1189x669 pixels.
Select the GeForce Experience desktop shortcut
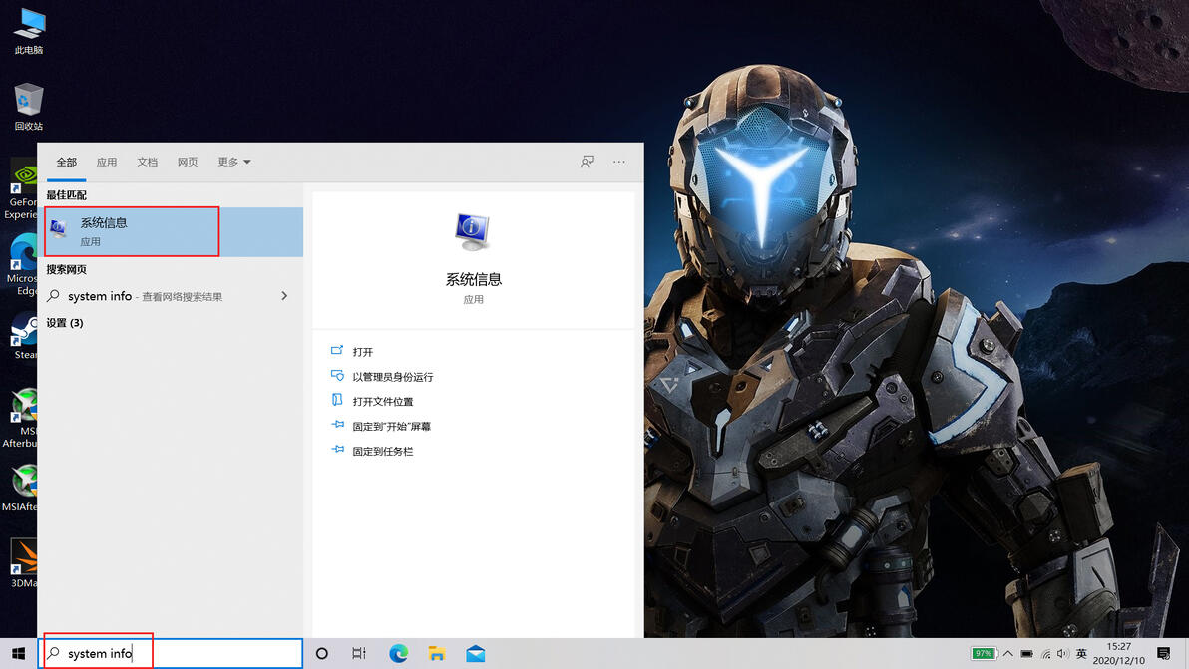(x=21, y=189)
